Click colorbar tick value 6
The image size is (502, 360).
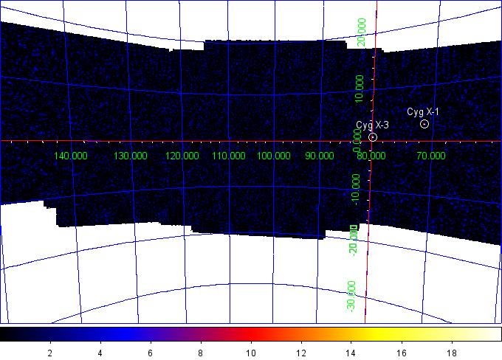point(150,353)
